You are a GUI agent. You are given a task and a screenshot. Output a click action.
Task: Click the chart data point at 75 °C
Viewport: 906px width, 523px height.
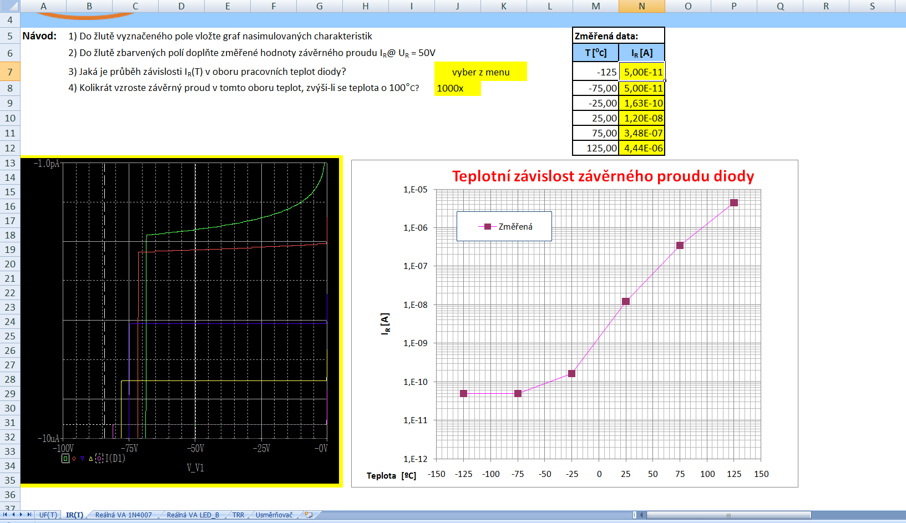[x=680, y=245]
